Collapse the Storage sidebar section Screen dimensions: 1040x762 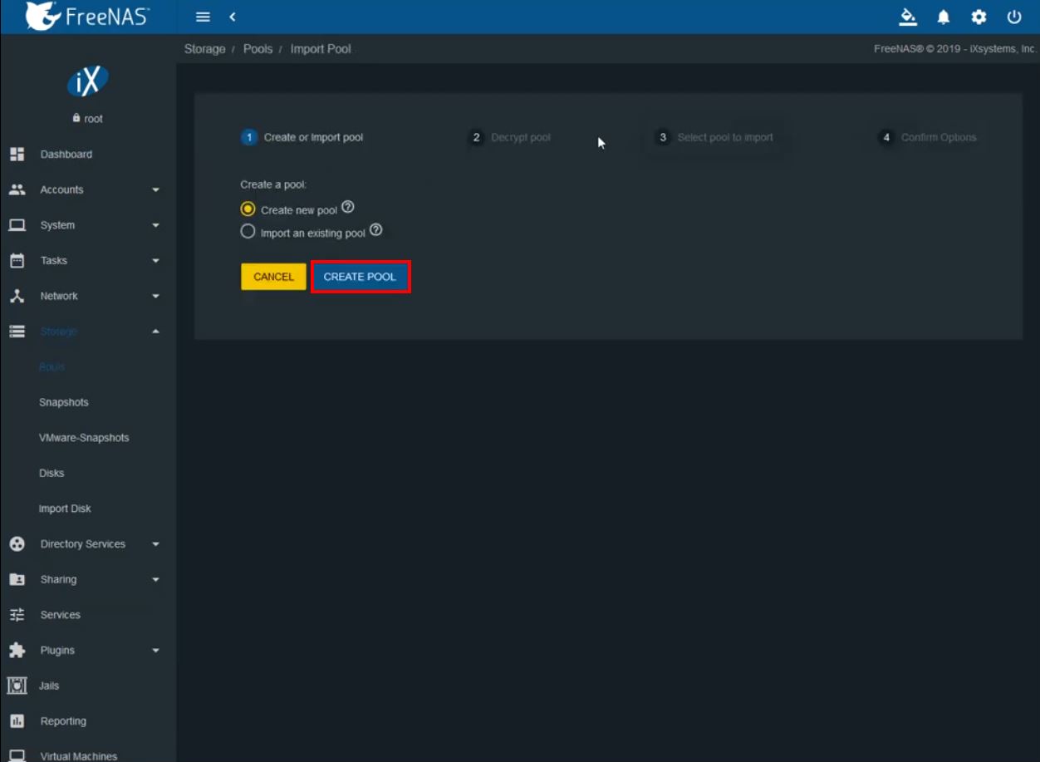(x=155, y=332)
